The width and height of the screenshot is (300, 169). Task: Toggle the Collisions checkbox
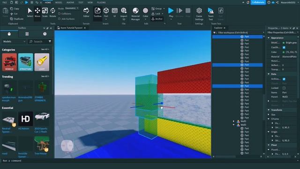[x=60, y=14]
